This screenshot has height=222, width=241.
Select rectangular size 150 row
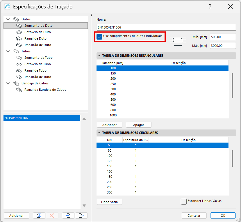tap(163, 73)
